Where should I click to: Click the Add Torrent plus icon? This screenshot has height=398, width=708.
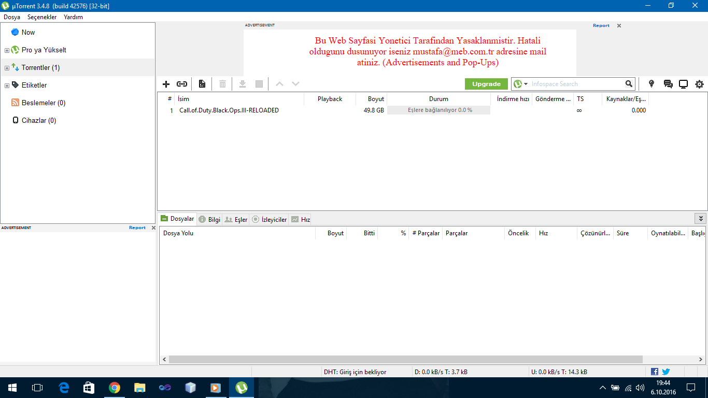166,84
